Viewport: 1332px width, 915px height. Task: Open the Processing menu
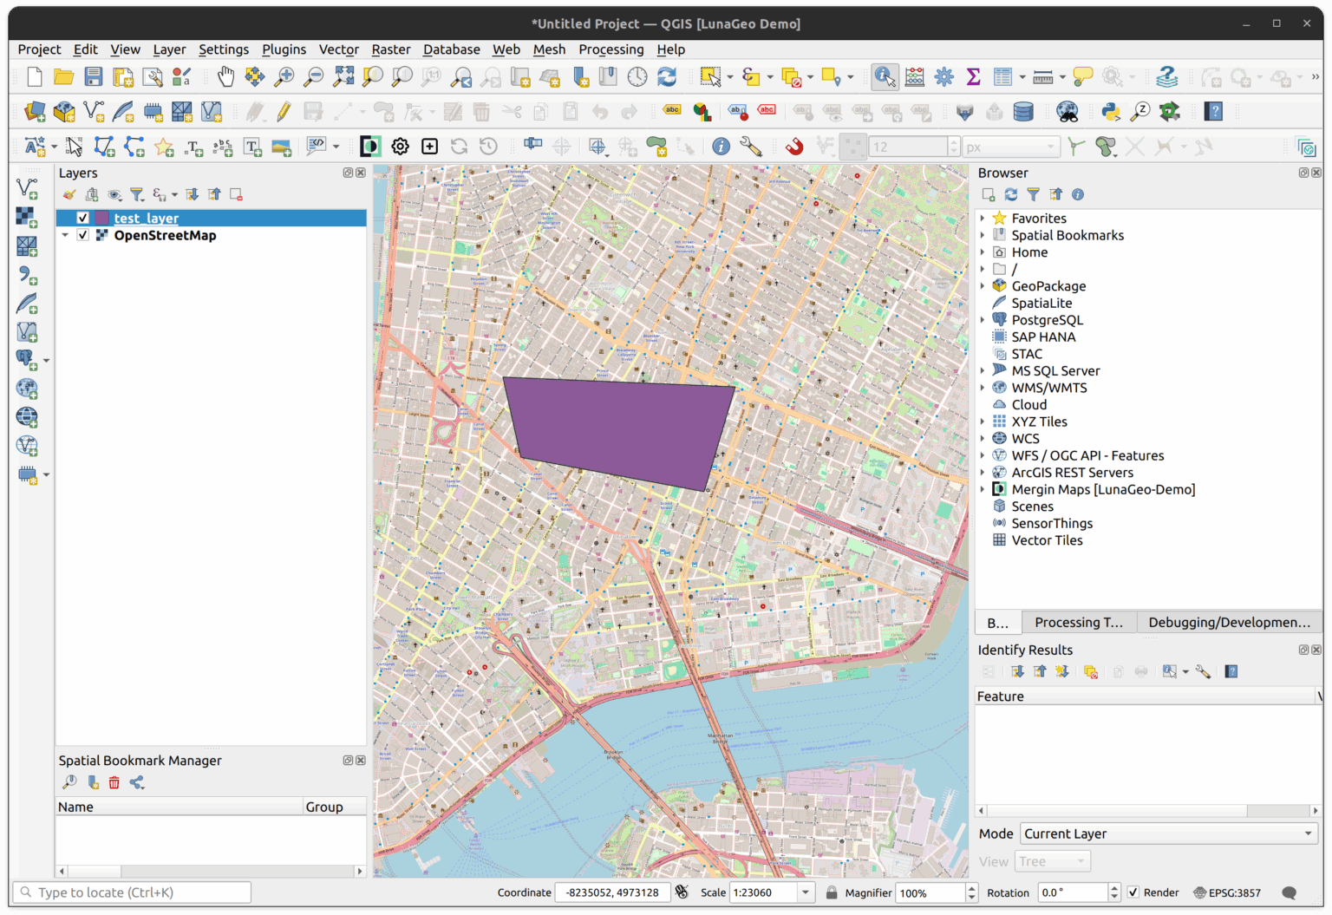click(x=611, y=49)
